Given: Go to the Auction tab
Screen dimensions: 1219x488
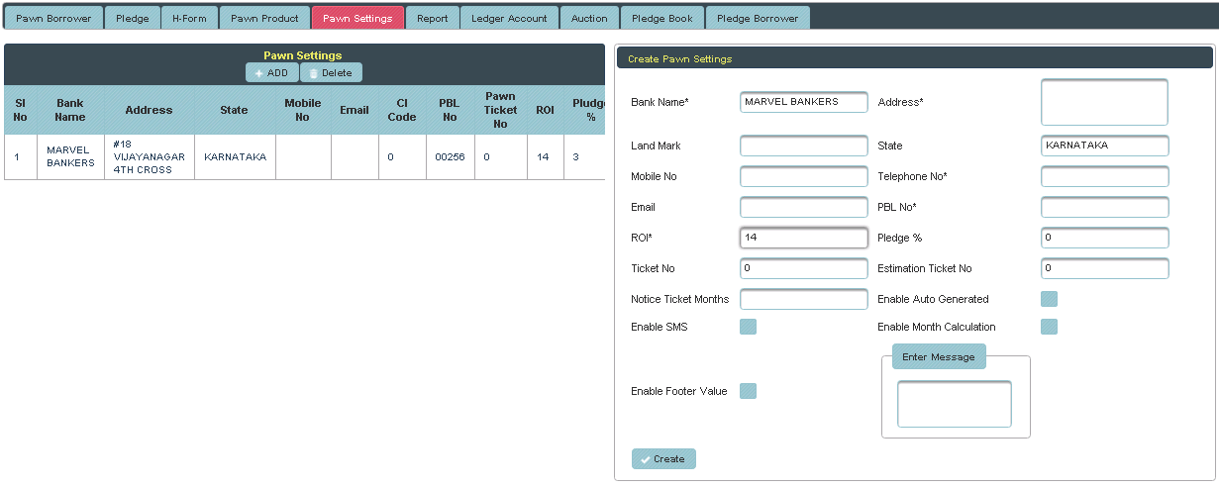Looking at the screenshot, I should [x=589, y=18].
